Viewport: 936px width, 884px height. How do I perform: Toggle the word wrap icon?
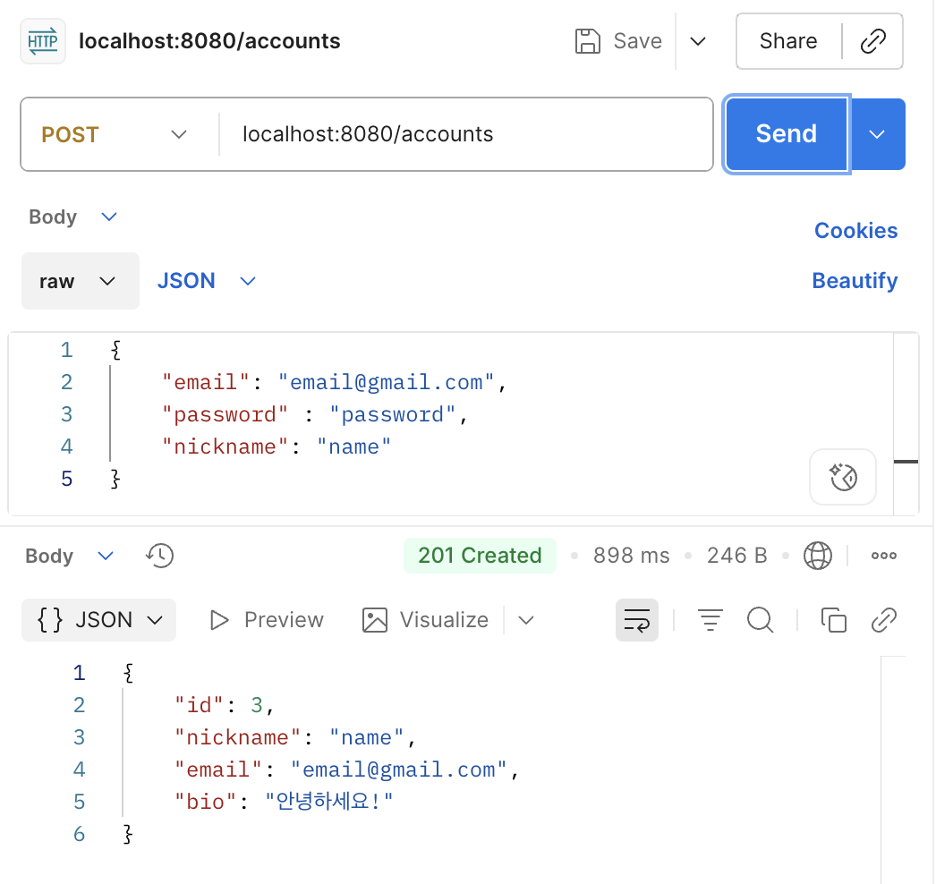pos(637,620)
